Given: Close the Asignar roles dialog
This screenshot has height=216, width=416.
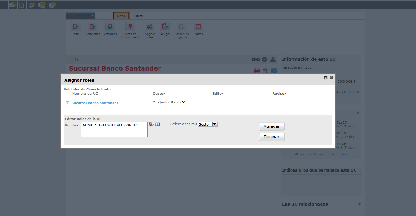Looking at the screenshot, I should (332, 78).
